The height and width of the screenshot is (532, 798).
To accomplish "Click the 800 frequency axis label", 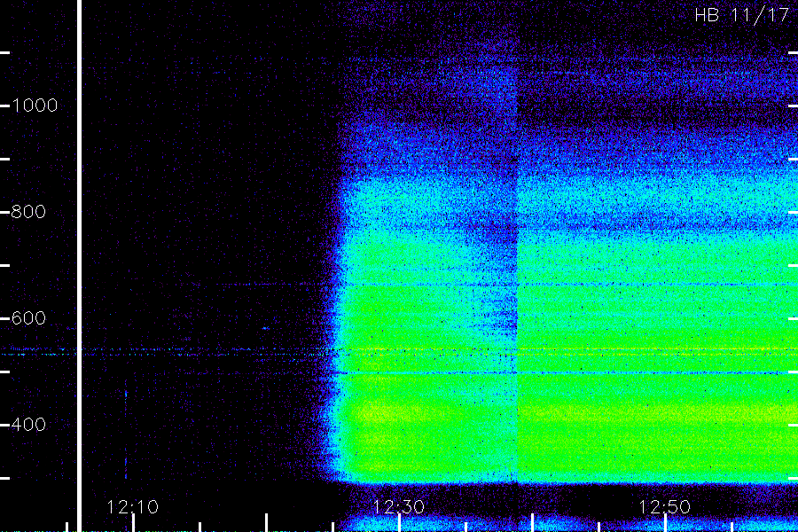I will (28, 212).
